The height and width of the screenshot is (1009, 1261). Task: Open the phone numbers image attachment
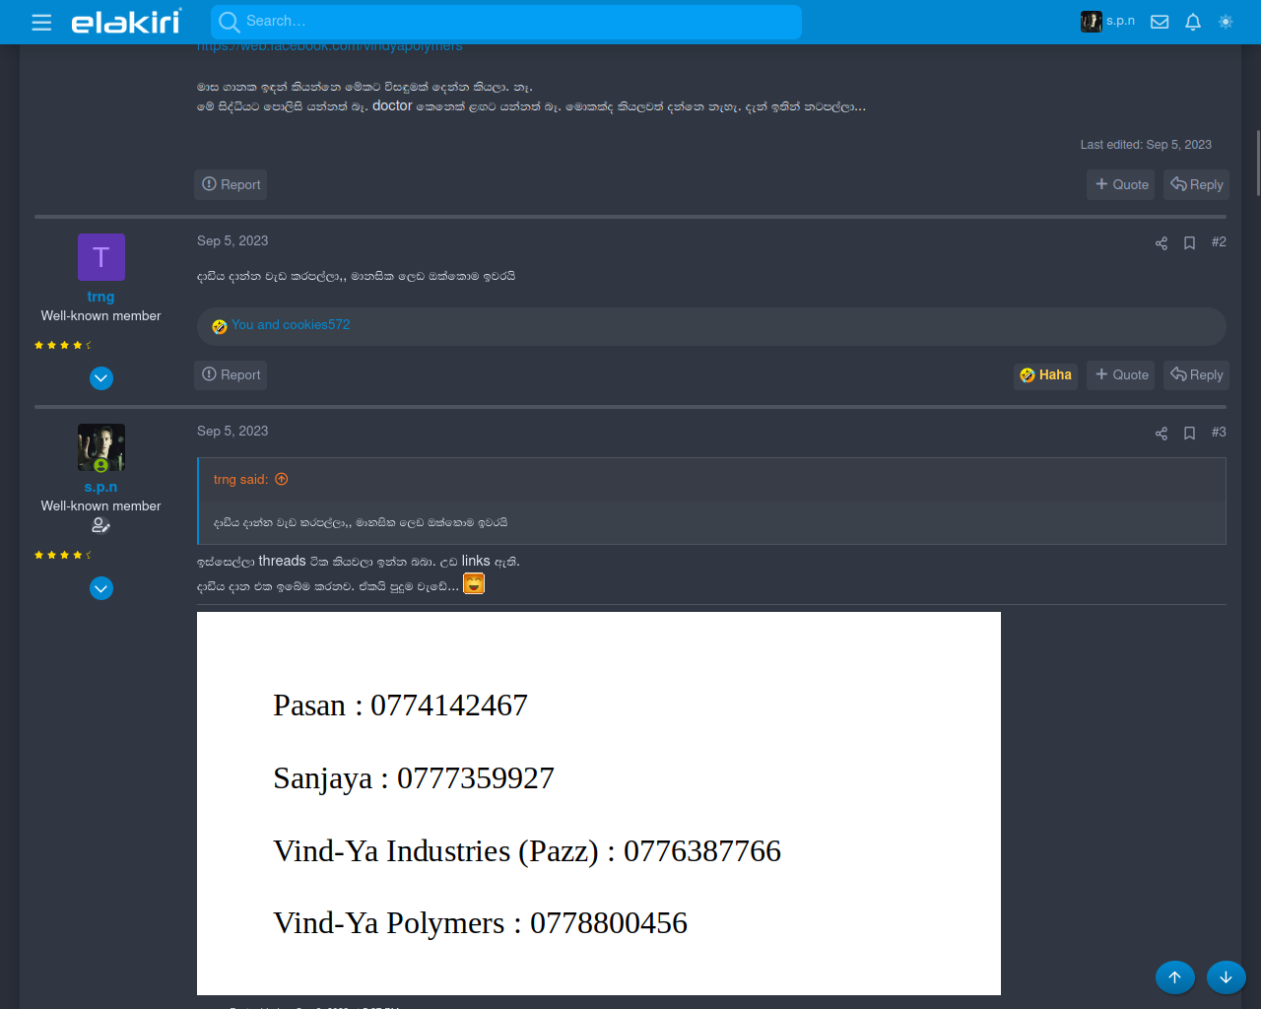pyautogui.click(x=599, y=803)
